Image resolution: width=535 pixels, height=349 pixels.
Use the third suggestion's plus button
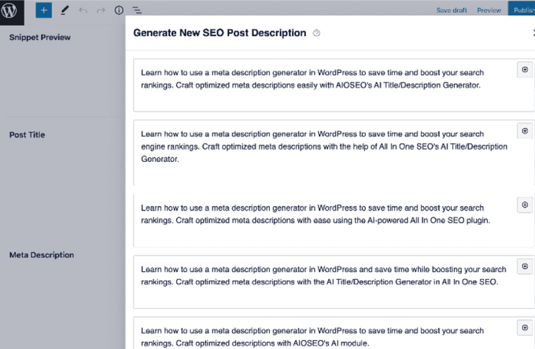(x=525, y=204)
